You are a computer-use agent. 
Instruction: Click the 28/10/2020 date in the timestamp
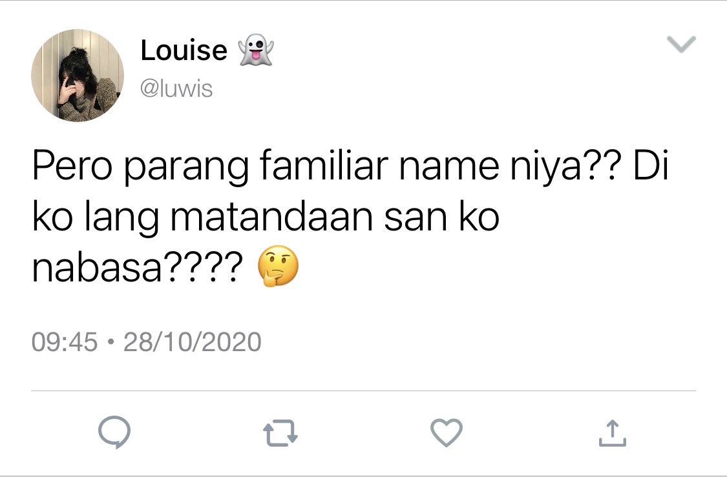point(193,341)
